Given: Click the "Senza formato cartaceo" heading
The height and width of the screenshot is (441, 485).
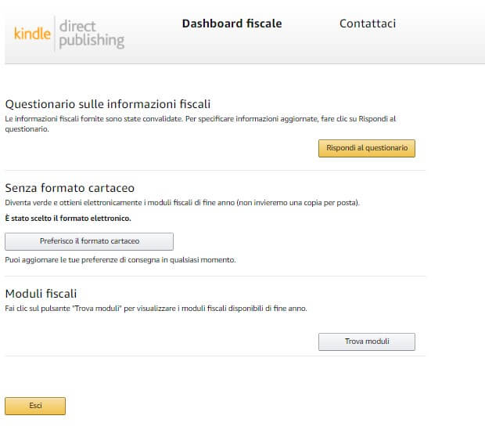Looking at the screenshot, I should [70, 188].
